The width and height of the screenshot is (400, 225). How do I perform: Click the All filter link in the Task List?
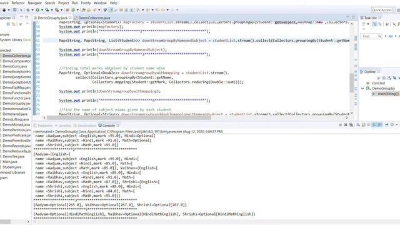[391, 36]
